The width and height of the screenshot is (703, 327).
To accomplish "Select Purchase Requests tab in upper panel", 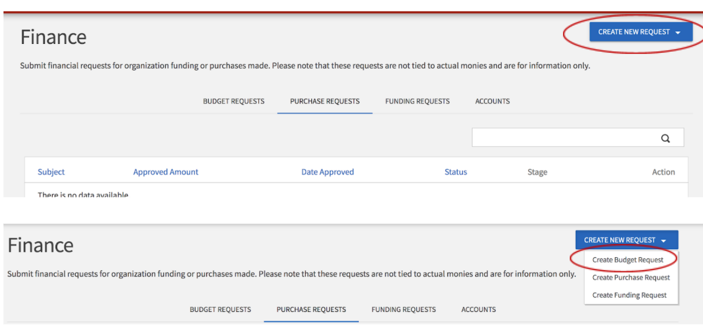I will pos(324,101).
